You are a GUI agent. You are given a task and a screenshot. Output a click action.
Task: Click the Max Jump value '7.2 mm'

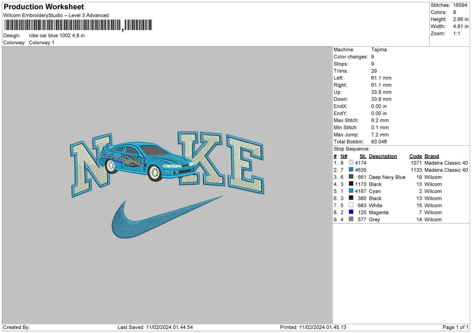tap(380, 135)
